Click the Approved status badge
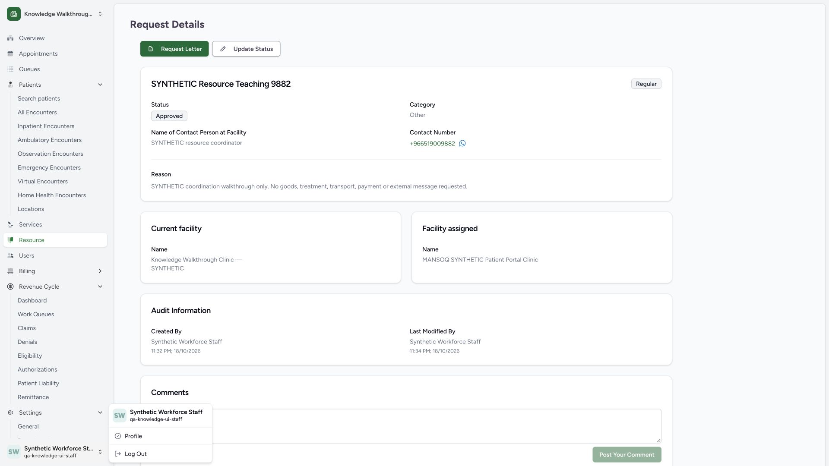This screenshot has height=466, width=829. (169, 116)
